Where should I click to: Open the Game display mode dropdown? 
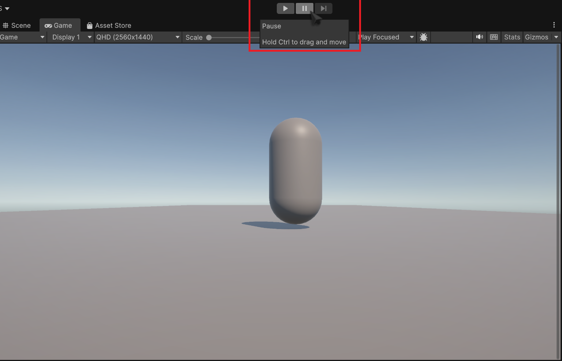[x=22, y=37]
